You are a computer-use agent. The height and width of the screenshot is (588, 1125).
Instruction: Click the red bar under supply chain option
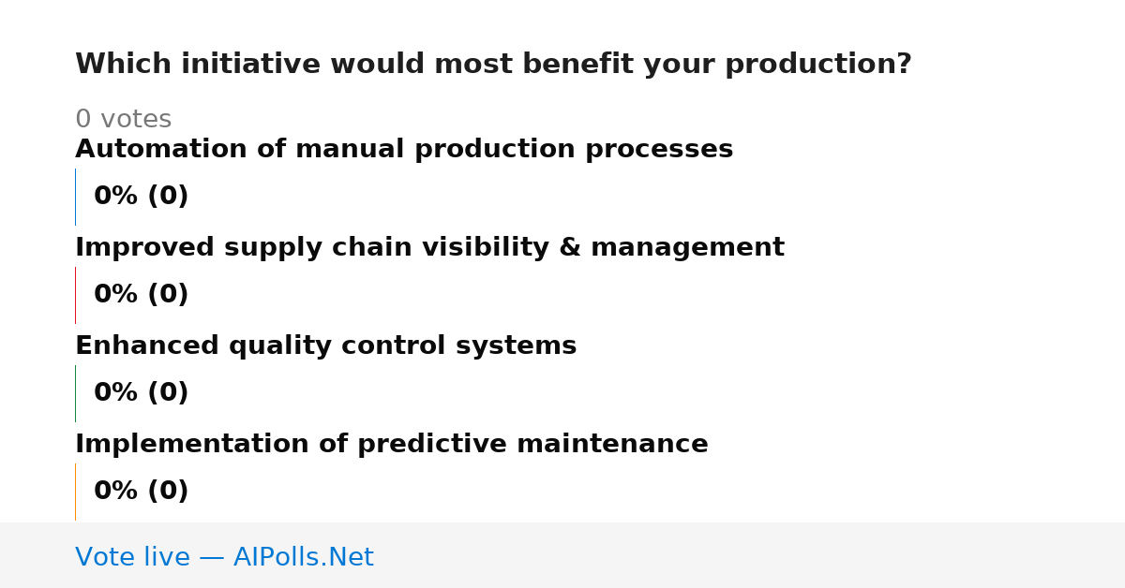(x=75, y=295)
